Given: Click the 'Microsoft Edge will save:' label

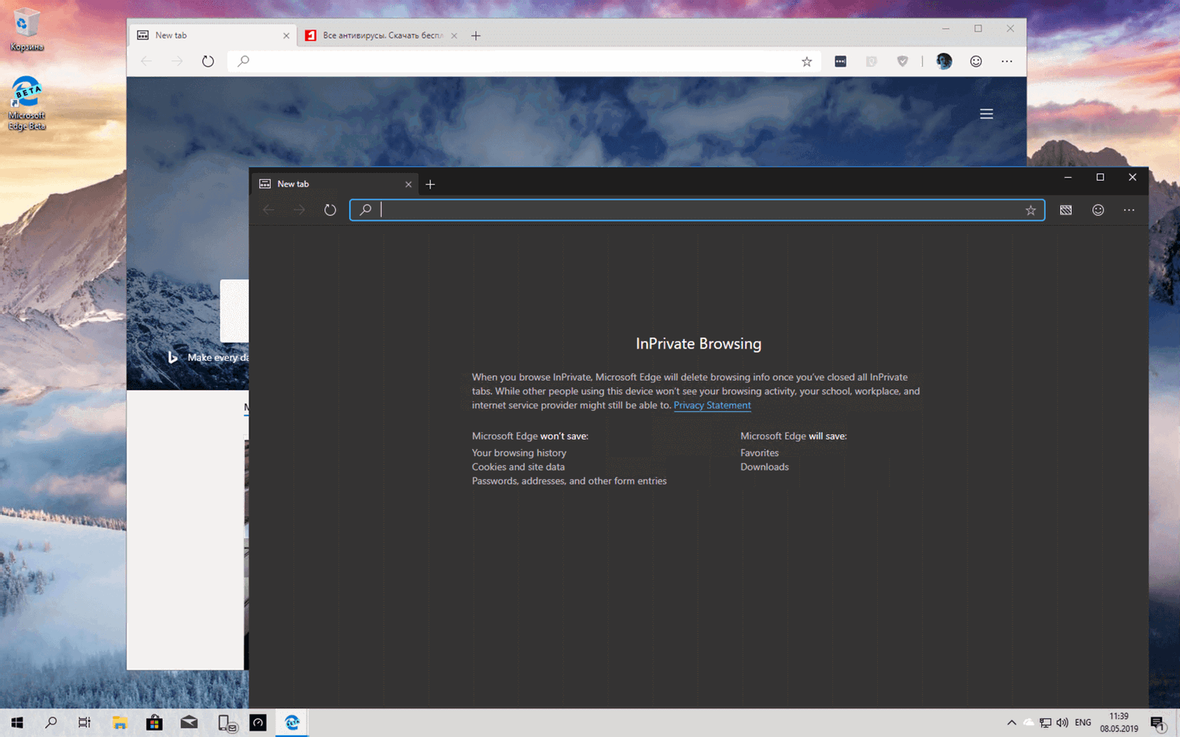Looking at the screenshot, I should (794, 436).
